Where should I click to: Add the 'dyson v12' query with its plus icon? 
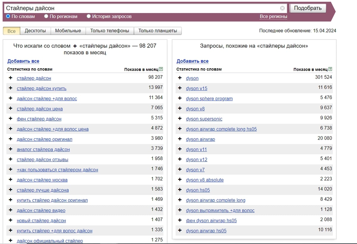tap(180, 159)
